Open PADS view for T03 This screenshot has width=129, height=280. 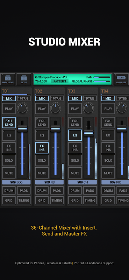click(x=90, y=190)
